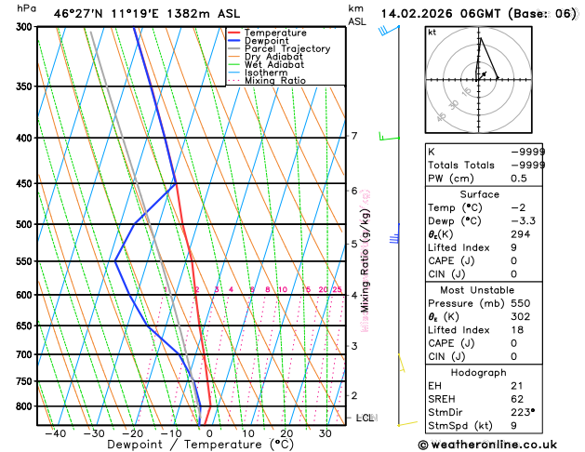Click the 'Surface' section heading
Viewport: 585px width, 452px height.
(479, 194)
